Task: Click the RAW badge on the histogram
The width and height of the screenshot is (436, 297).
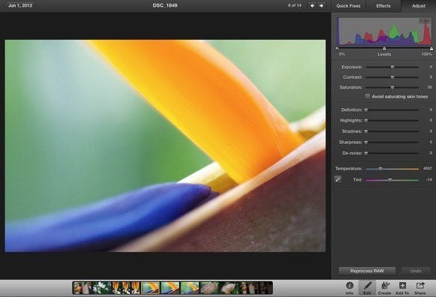Action: coord(424,21)
